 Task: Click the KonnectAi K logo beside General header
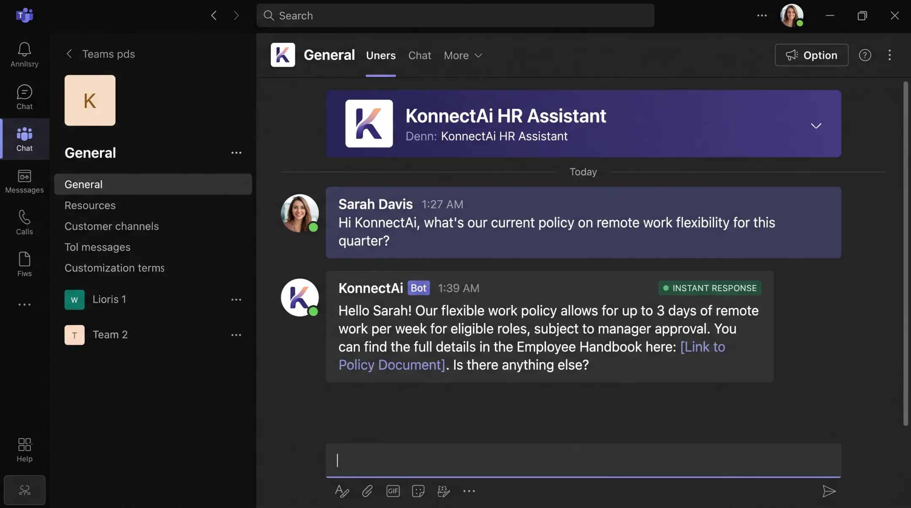[283, 55]
